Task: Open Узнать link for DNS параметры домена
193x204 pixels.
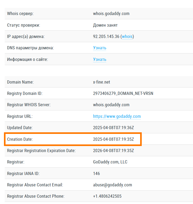Action: (100, 48)
